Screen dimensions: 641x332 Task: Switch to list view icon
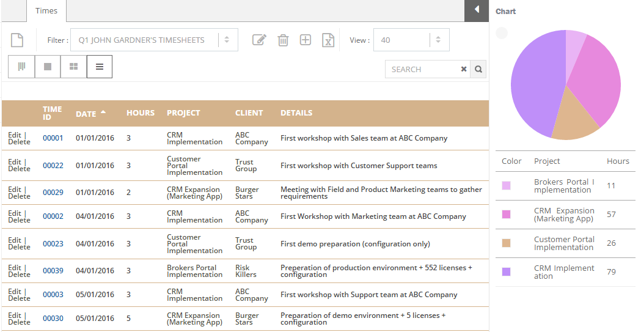coord(100,67)
